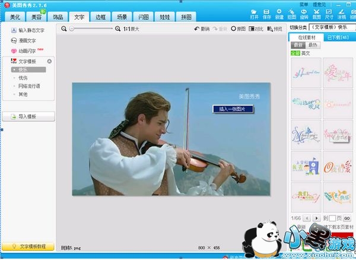The image size is (356, 260).
Task: Select the 网络流行语 template category
Action: pos(29,86)
